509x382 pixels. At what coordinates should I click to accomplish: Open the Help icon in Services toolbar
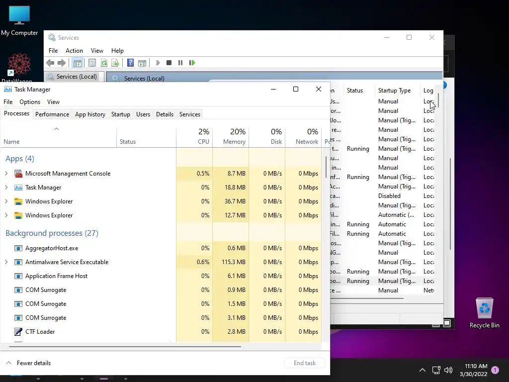tap(131, 63)
